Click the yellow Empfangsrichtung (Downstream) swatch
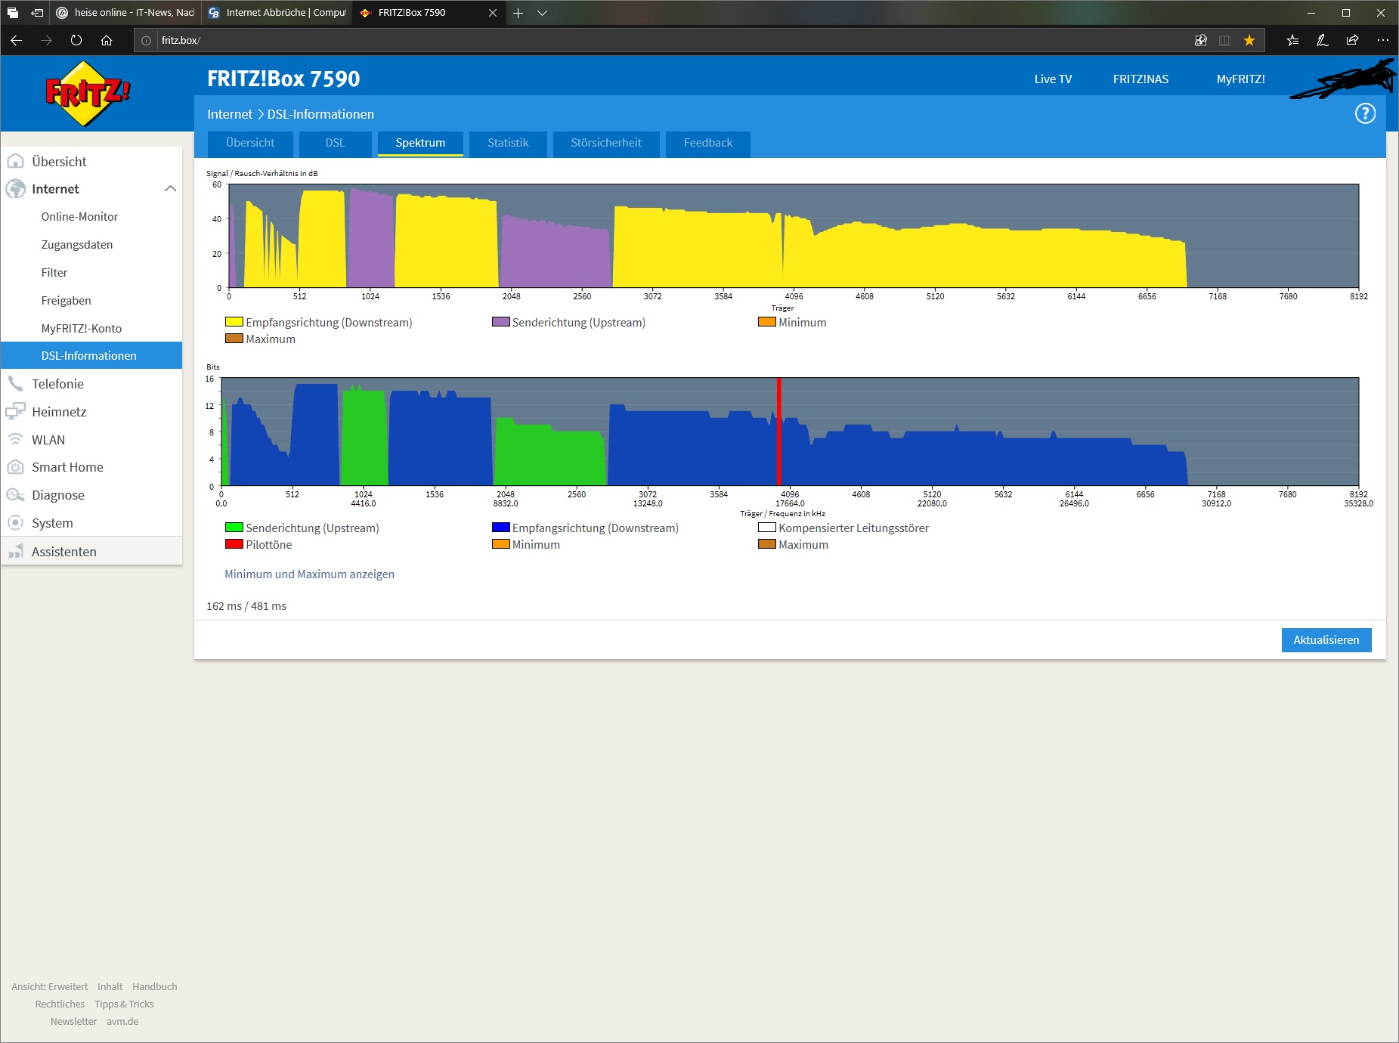The height and width of the screenshot is (1043, 1399). [x=234, y=322]
